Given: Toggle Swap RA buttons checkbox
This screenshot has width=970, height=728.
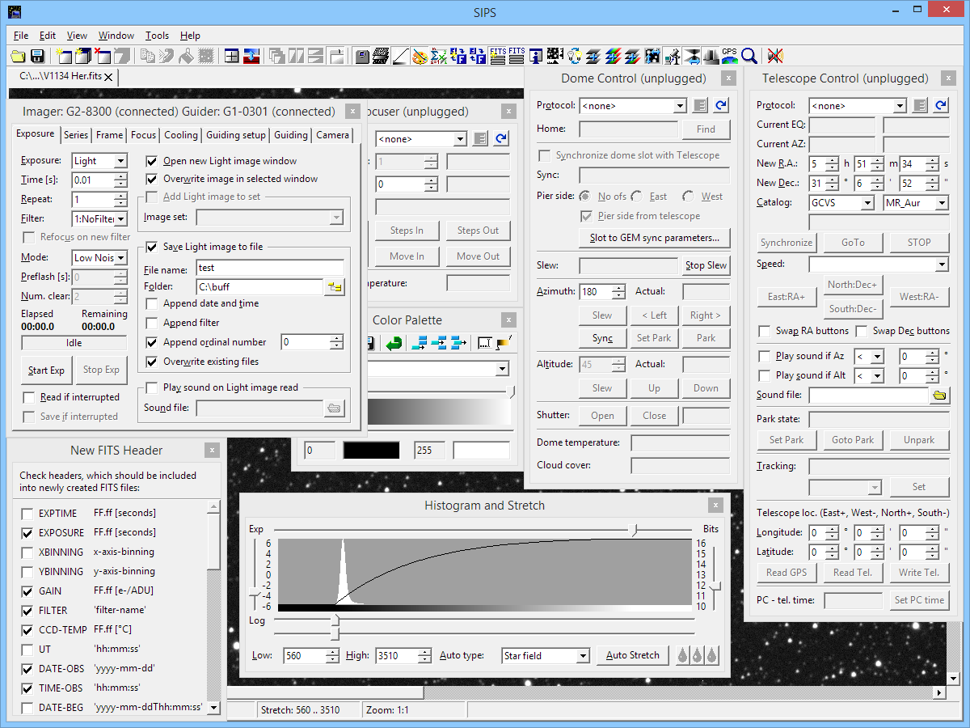Looking at the screenshot, I should pyautogui.click(x=764, y=331).
